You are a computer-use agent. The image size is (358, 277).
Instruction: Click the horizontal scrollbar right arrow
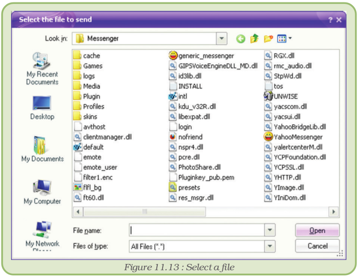tap(333, 212)
